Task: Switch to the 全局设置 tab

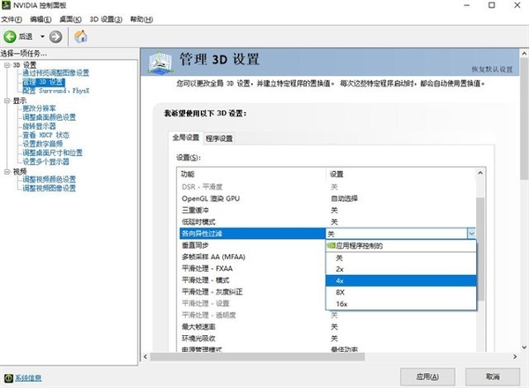Action: point(186,138)
